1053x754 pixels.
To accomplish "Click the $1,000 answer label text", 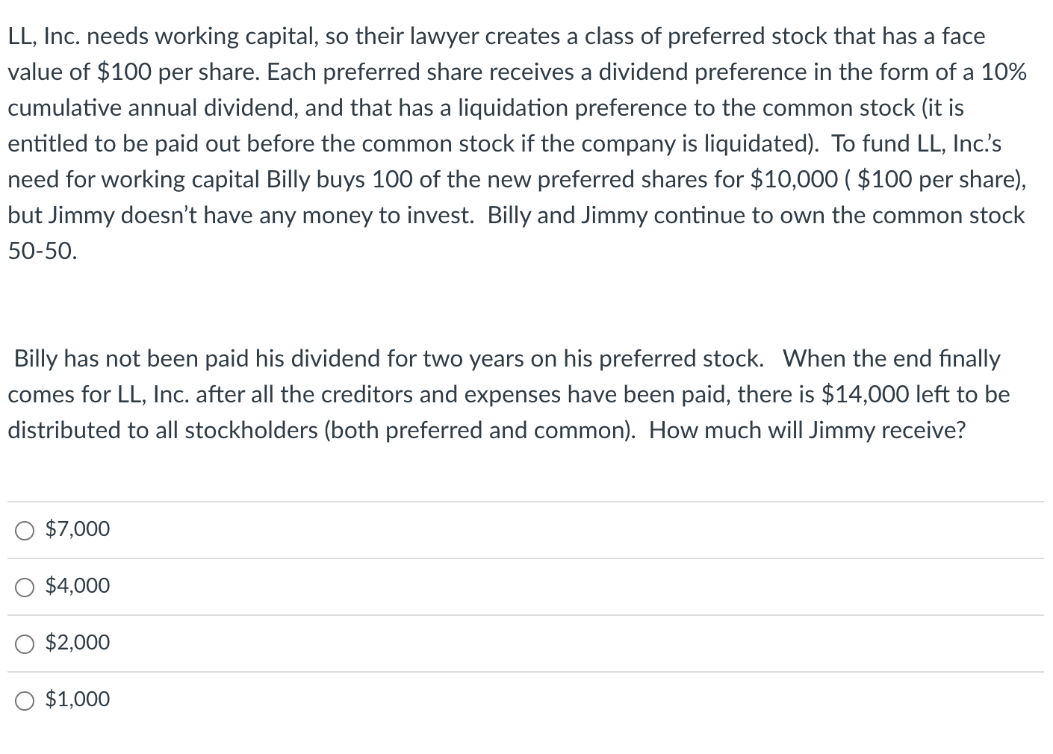I will tap(77, 700).
